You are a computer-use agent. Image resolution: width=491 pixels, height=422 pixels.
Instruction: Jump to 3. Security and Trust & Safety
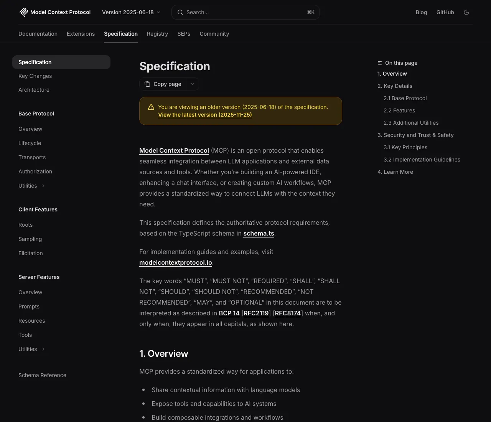[415, 135]
